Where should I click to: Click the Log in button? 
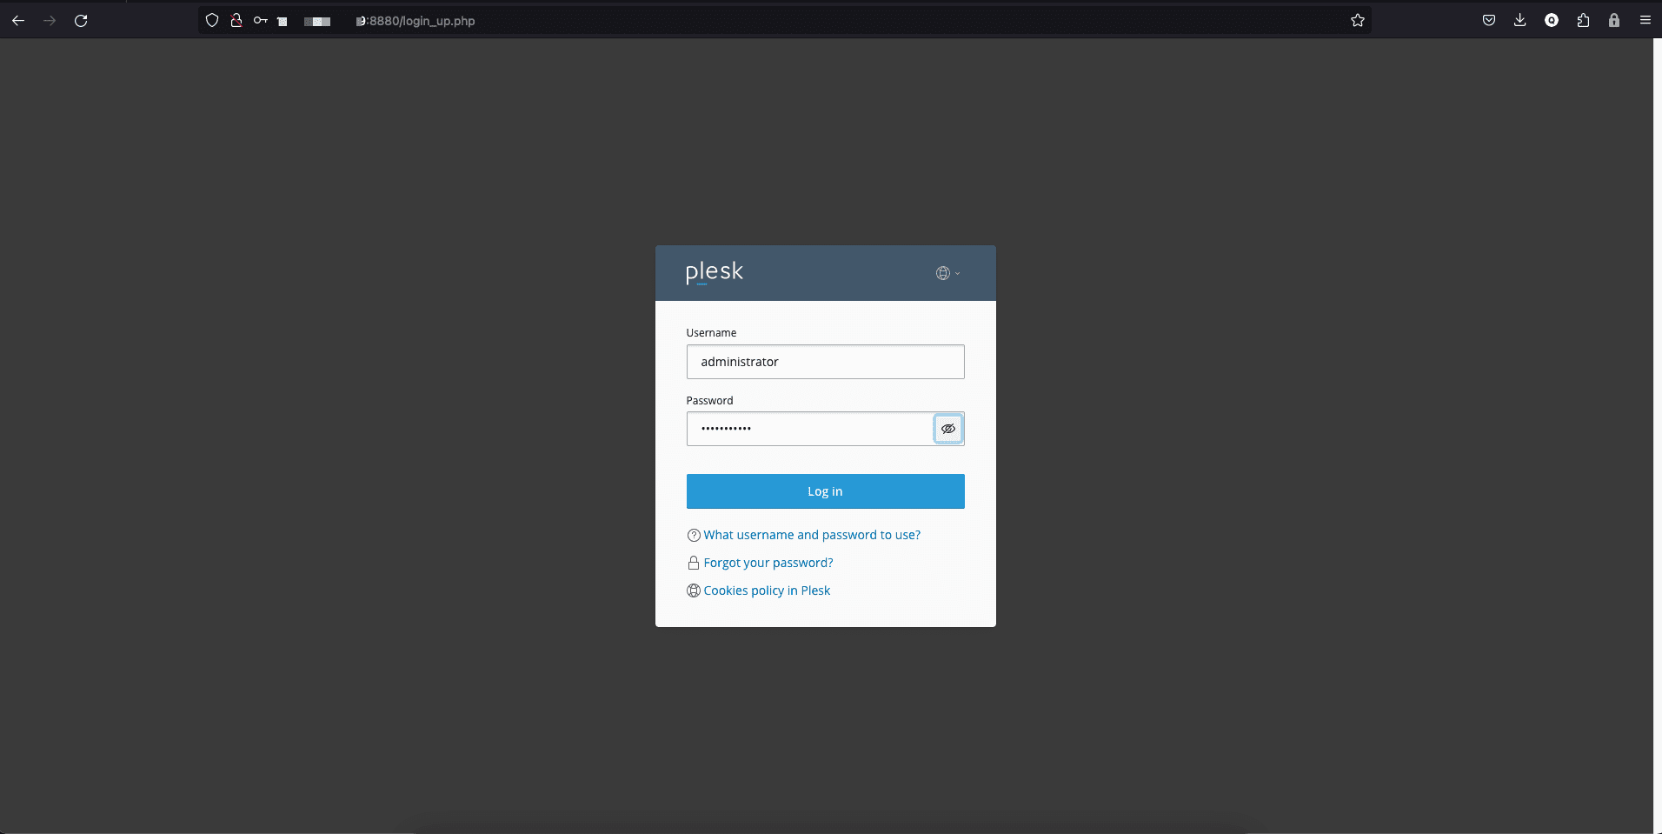(x=825, y=491)
